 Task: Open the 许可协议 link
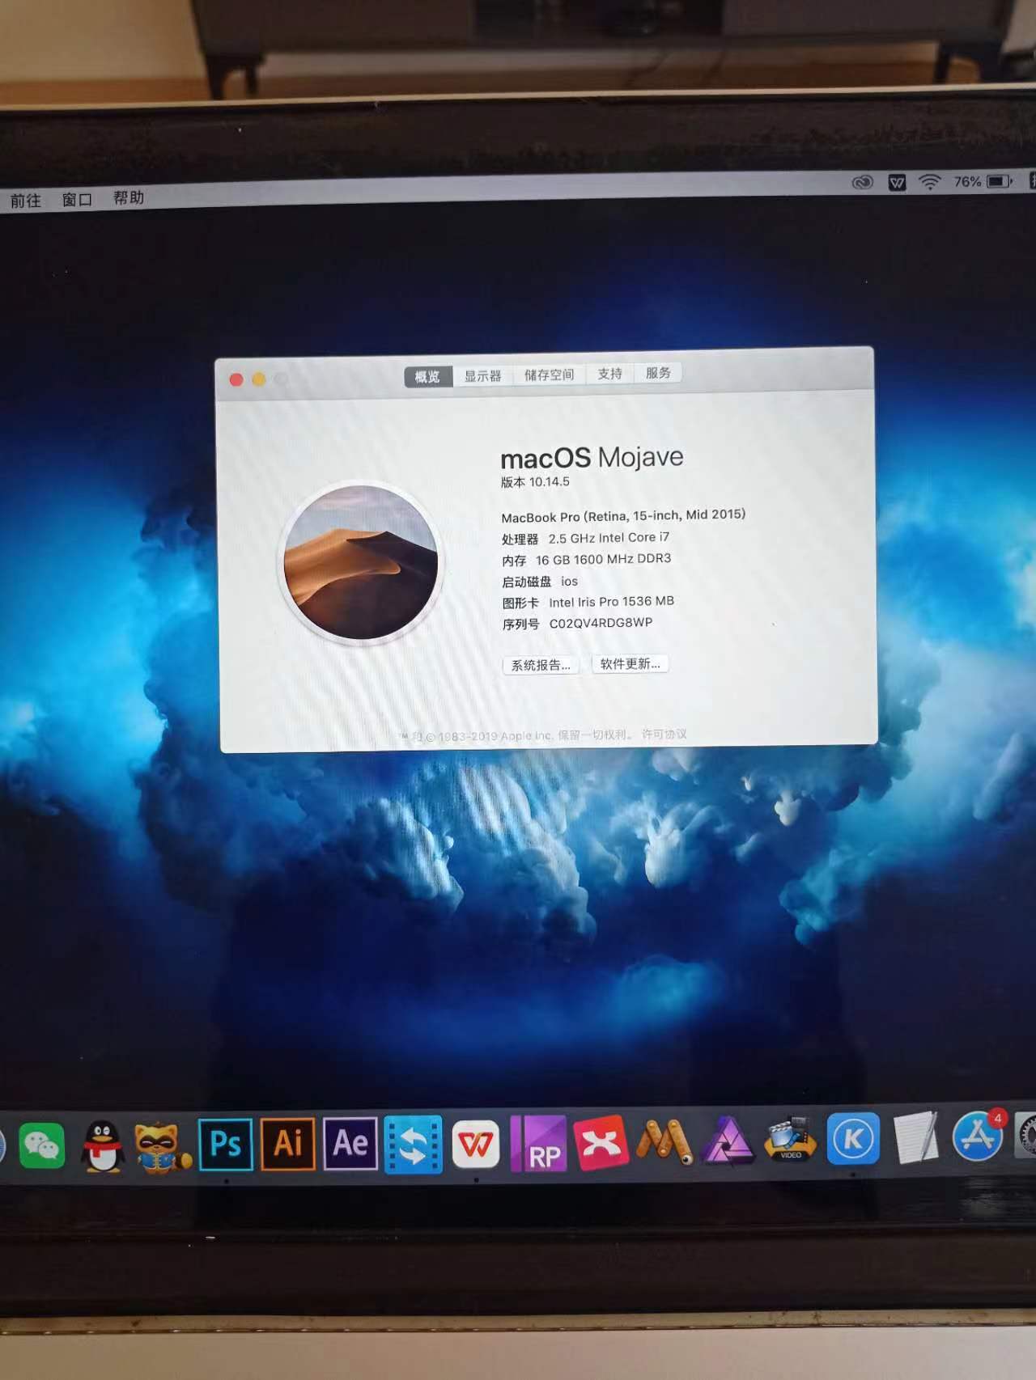[664, 734]
